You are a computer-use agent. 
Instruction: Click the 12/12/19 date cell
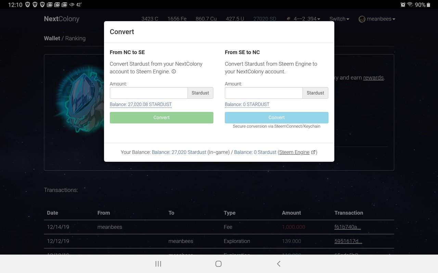[x=58, y=241]
